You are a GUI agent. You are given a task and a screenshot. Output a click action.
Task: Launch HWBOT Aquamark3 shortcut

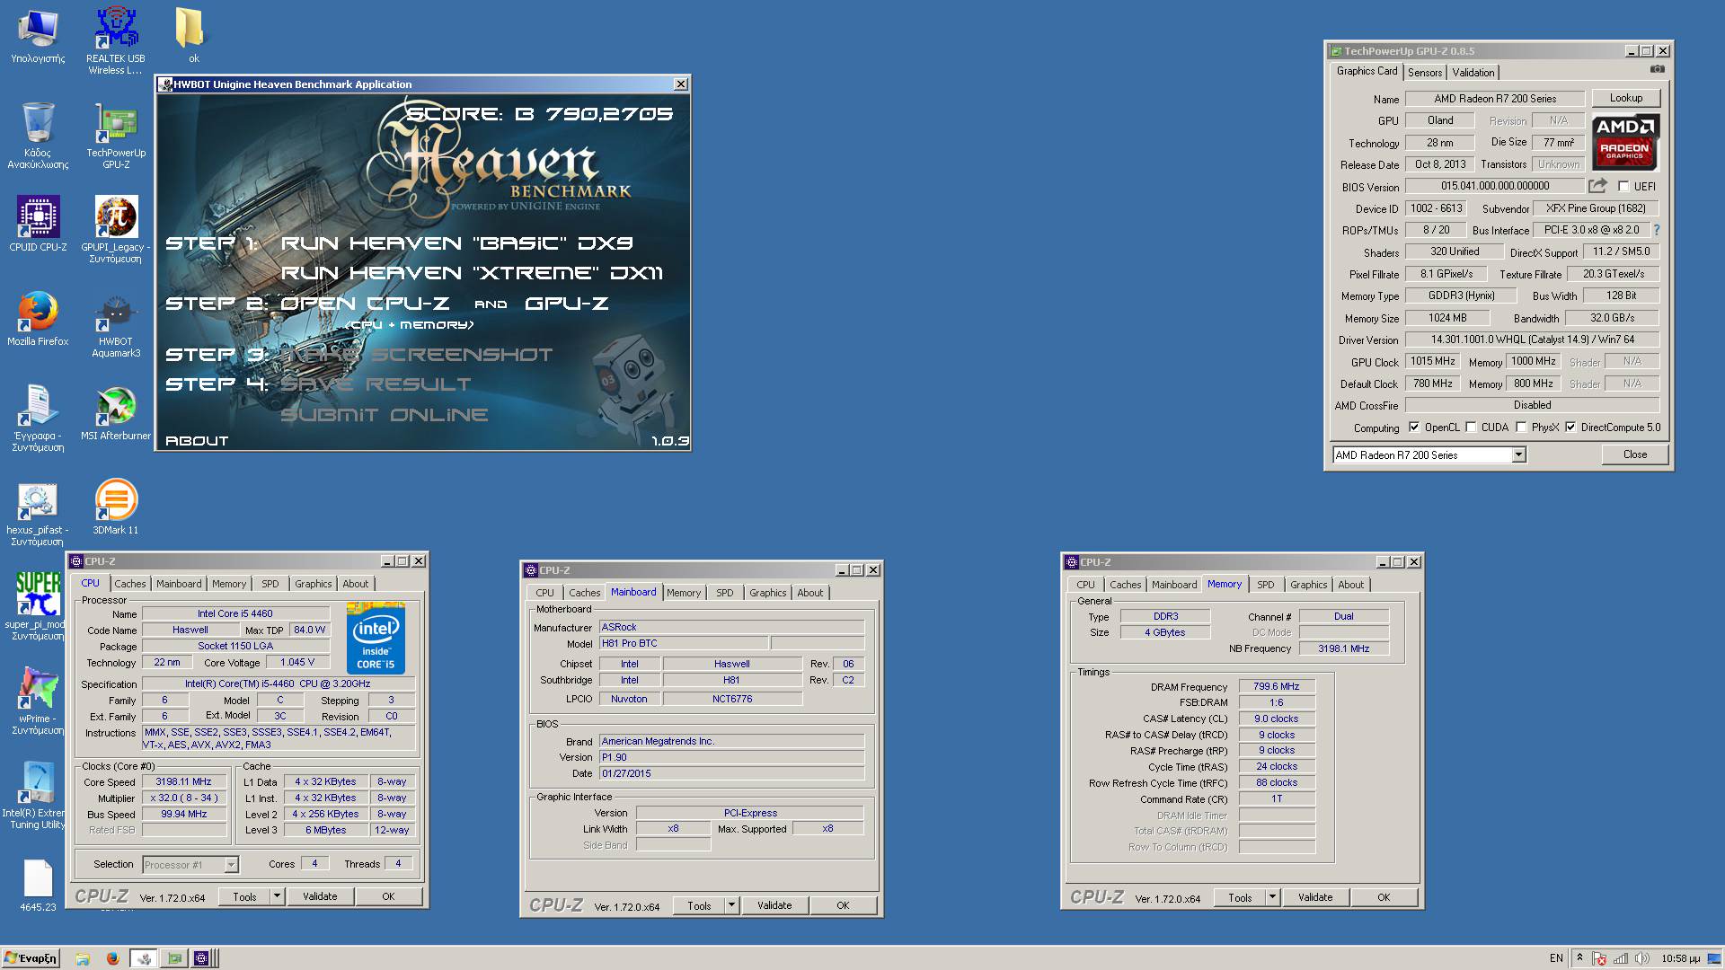pyautogui.click(x=115, y=323)
